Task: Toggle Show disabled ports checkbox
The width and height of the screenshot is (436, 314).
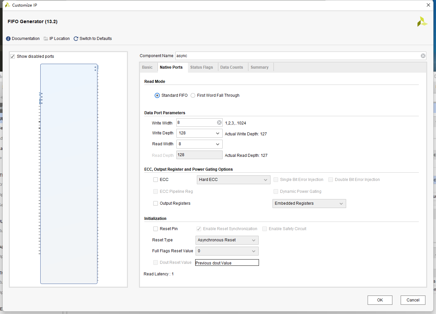Action: (x=13, y=56)
